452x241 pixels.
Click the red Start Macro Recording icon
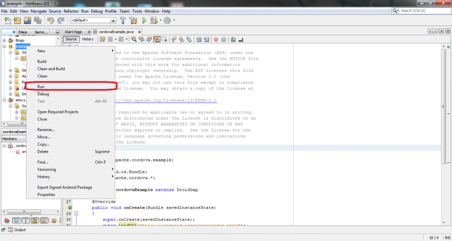coord(216,39)
